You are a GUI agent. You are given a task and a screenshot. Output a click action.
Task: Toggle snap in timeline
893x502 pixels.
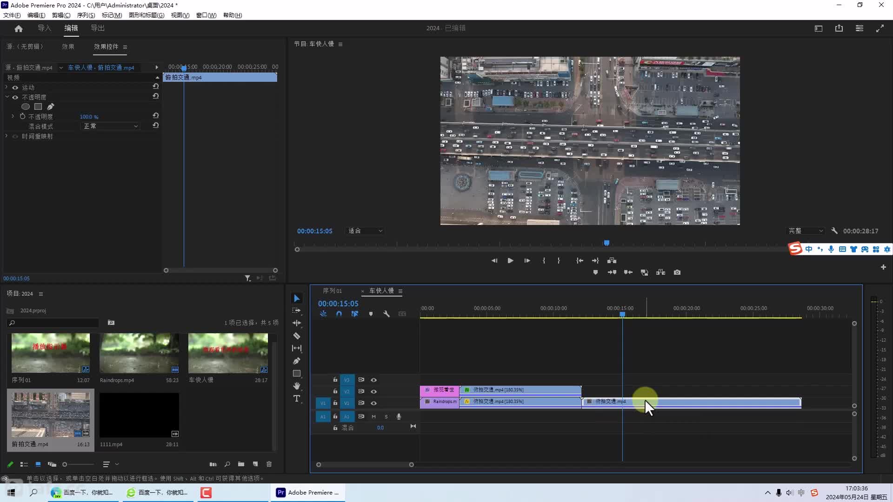pyautogui.click(x=339, y=314)
